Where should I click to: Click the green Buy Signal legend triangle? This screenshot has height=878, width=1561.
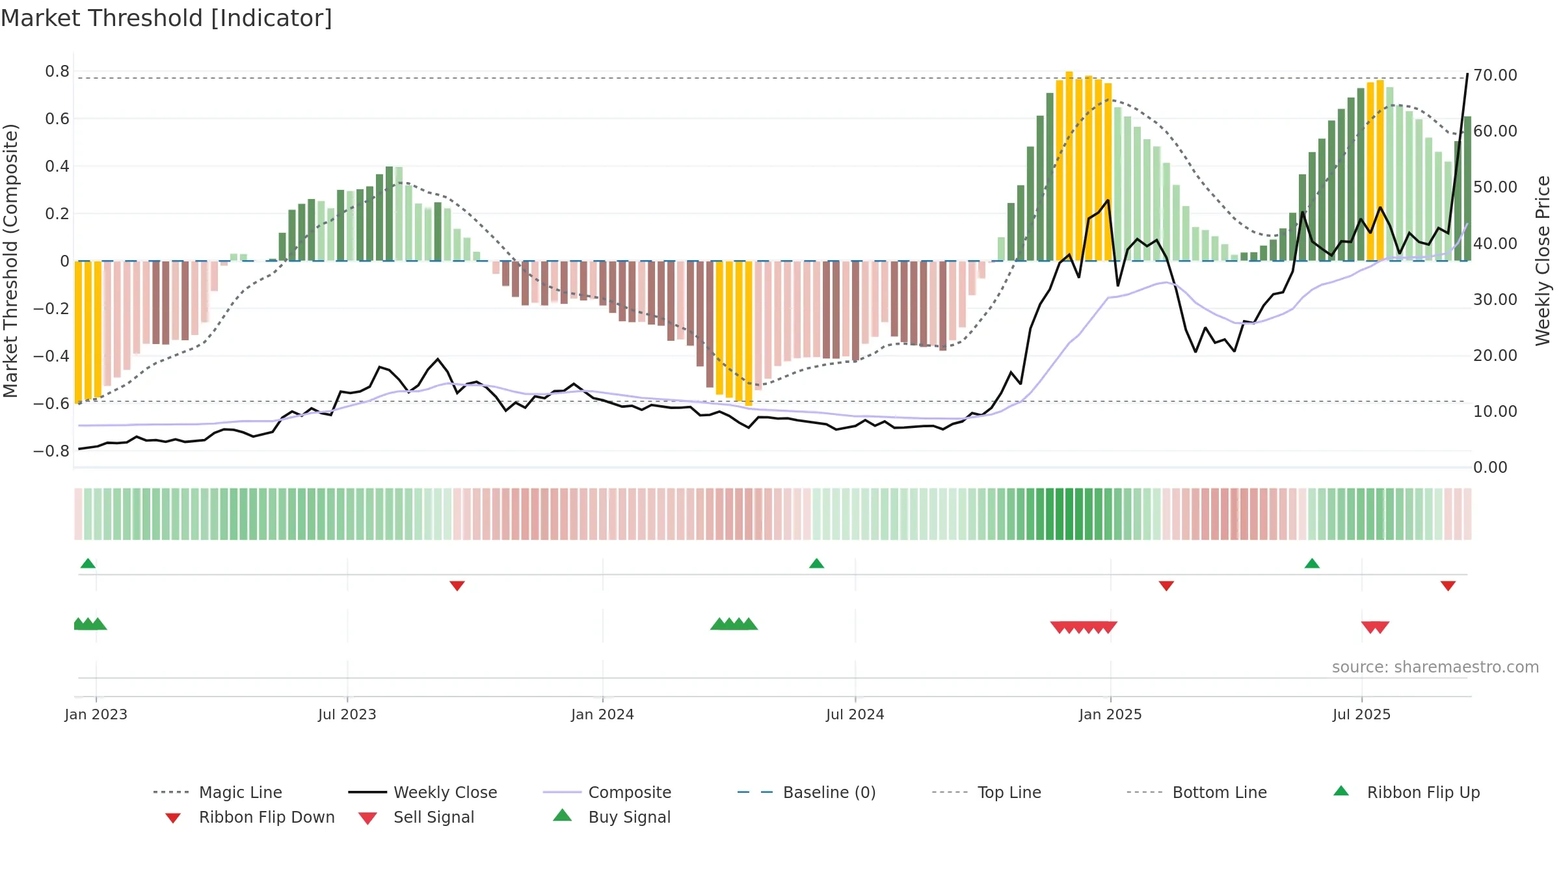563,815
